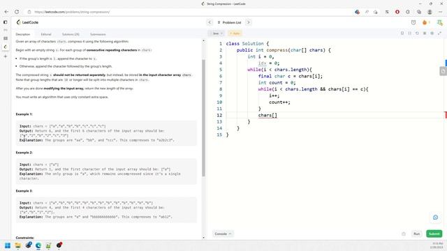View site info lock icon in address bar
447x251 pixels.
coord(29,12)
